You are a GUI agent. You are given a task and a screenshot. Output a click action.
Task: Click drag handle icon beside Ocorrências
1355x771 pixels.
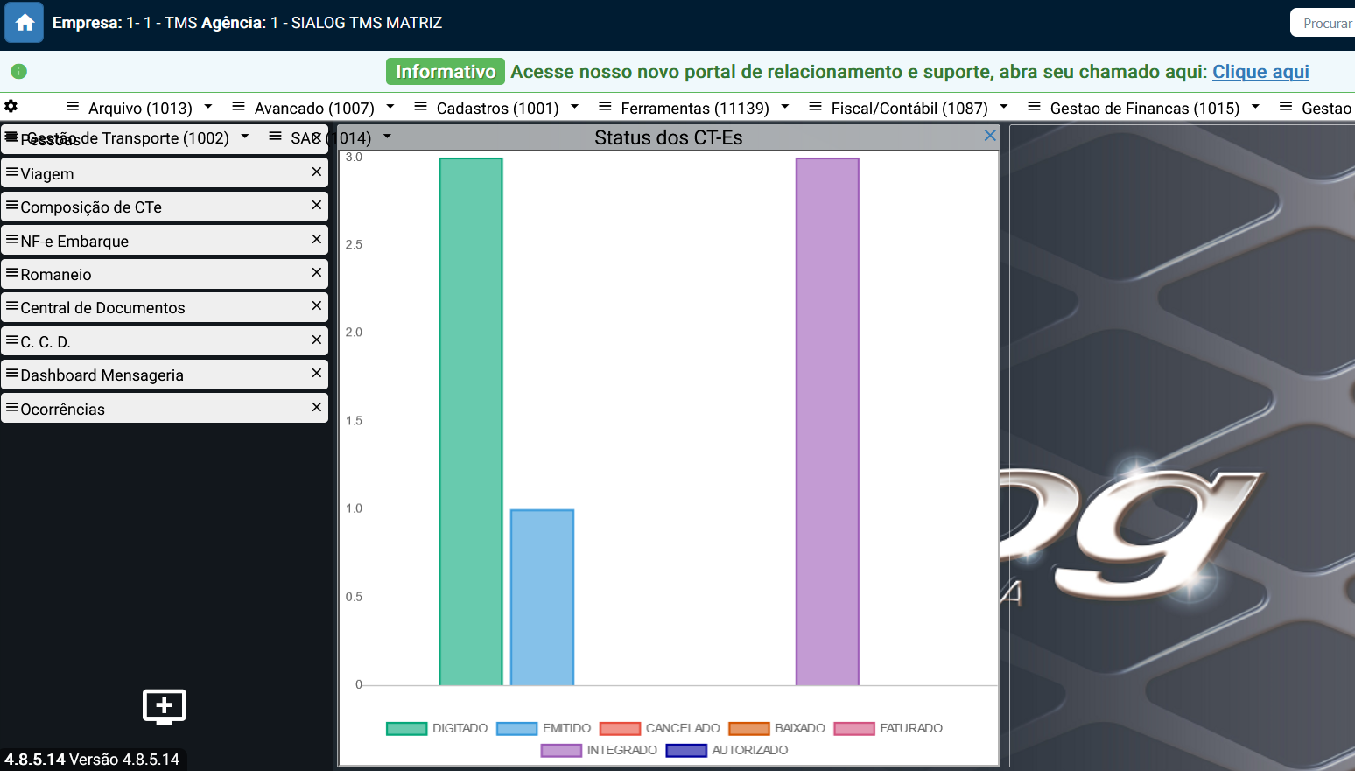click(12, 408)
